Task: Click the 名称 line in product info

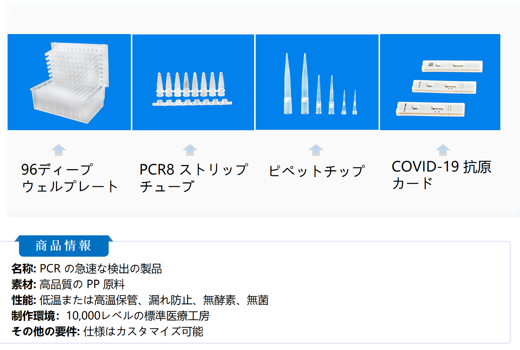Action: point(87,269)
